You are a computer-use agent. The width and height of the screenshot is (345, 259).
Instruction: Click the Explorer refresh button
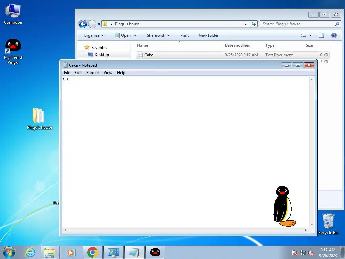pos(253,24)
